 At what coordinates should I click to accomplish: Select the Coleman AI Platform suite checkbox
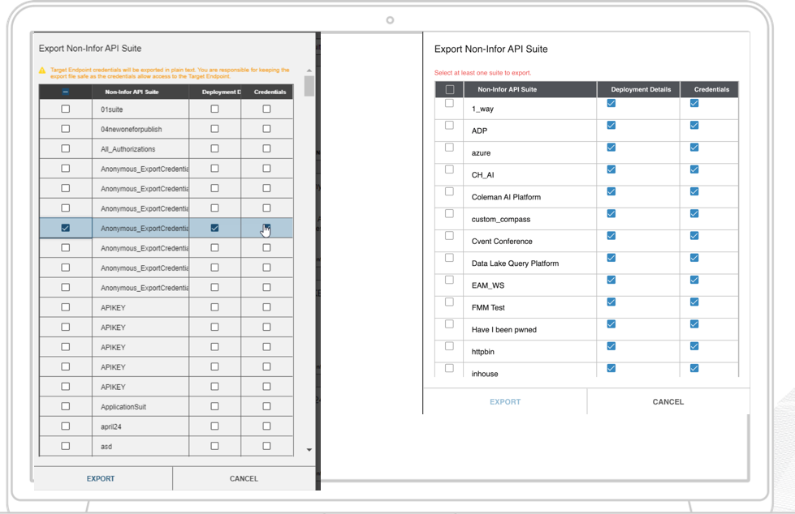pos(449,192)
